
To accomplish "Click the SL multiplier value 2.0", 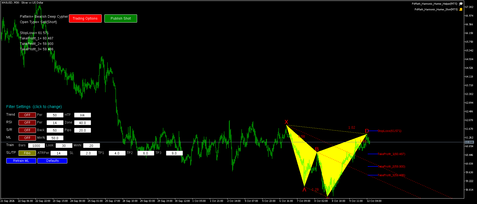I will [89, 153].
